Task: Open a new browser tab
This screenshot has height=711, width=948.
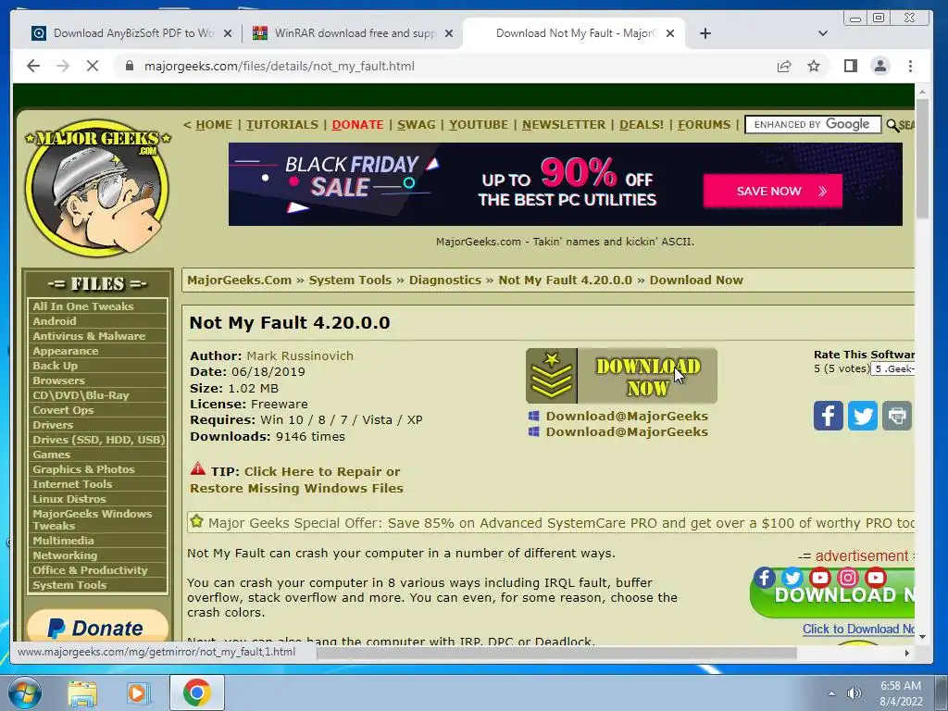Action: pyautogui.click(x=705, y=33)
